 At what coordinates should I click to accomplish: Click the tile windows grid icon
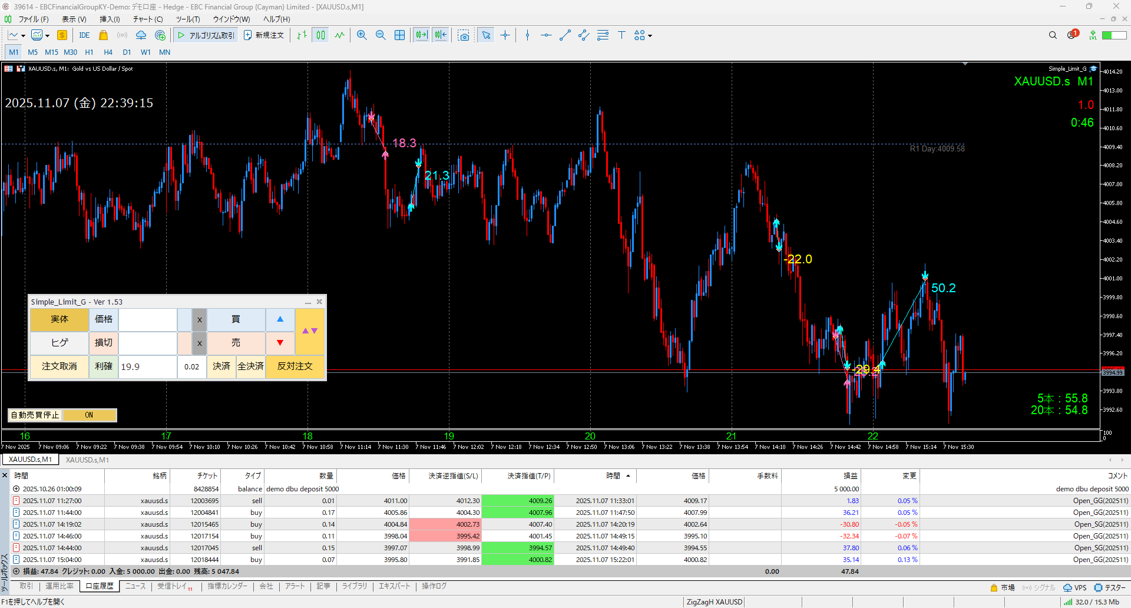(x=399, y=35)
